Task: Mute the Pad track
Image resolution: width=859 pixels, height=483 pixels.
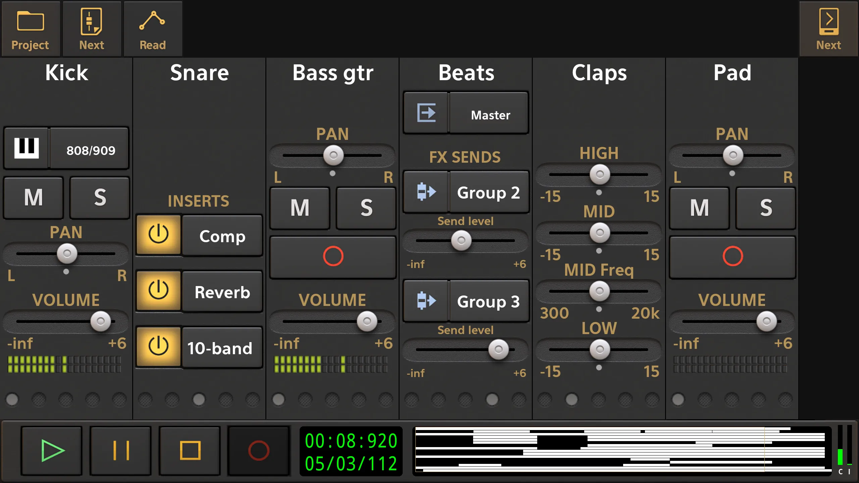Action: pyautogui.click(x=700, y=208)
